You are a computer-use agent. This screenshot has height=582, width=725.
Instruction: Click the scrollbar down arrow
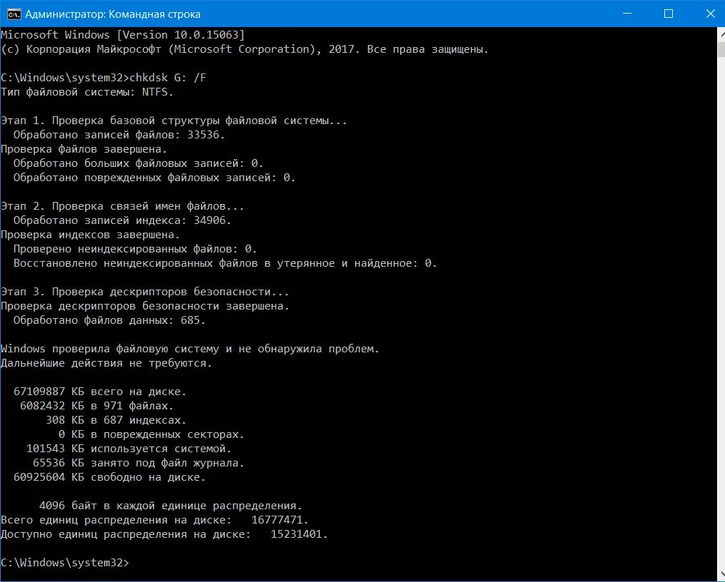pyautogui.click(x=721, y=574)
